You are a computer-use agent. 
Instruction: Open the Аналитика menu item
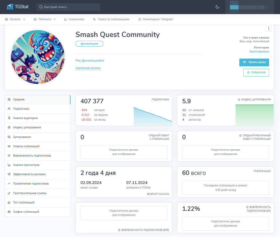[x=74, y=19]
